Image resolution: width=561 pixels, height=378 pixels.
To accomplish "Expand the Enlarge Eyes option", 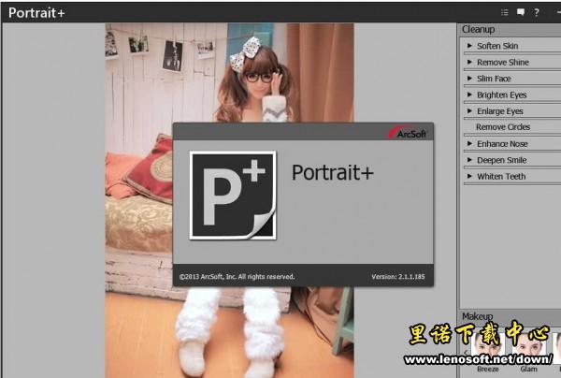I will point(469,111).
